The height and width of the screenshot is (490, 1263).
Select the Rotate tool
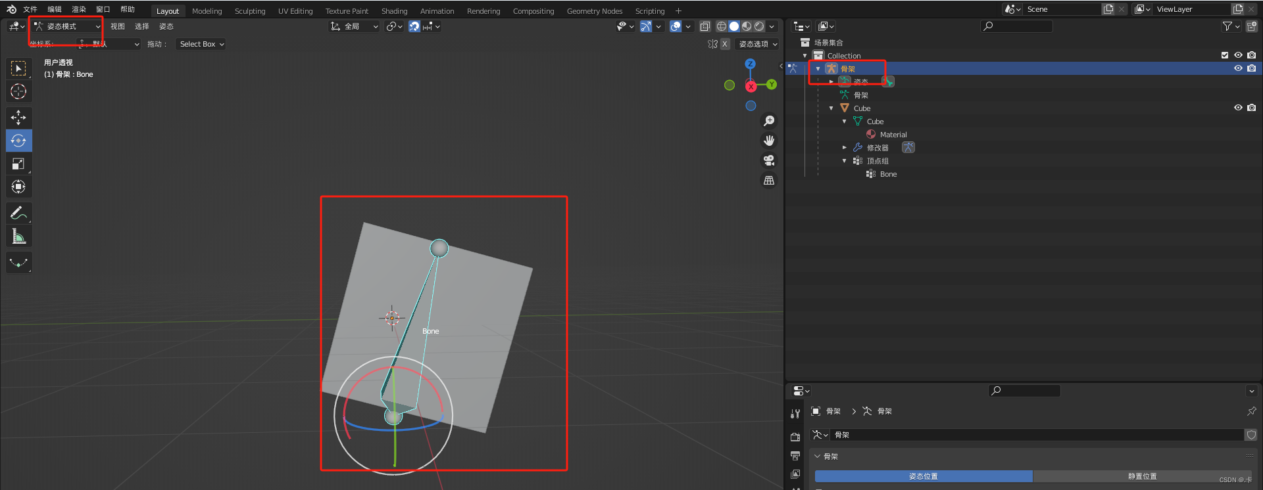[x=18, y=141]
